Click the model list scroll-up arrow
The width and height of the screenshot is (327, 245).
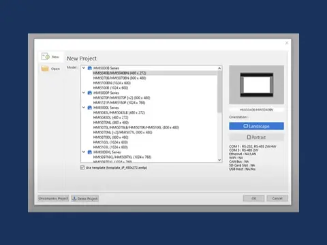pos(219,68)
